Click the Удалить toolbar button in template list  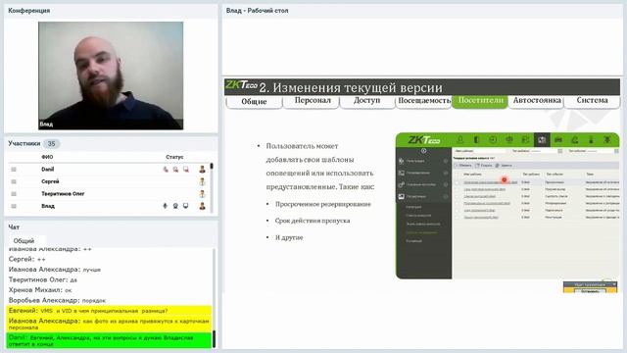[504, 166]
